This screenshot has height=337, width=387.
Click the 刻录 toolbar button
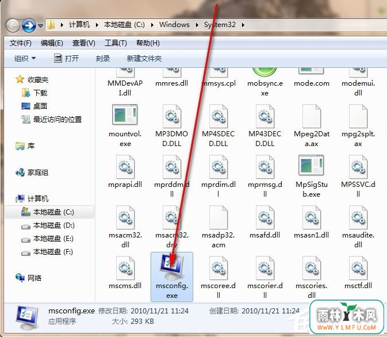point(103,59)
